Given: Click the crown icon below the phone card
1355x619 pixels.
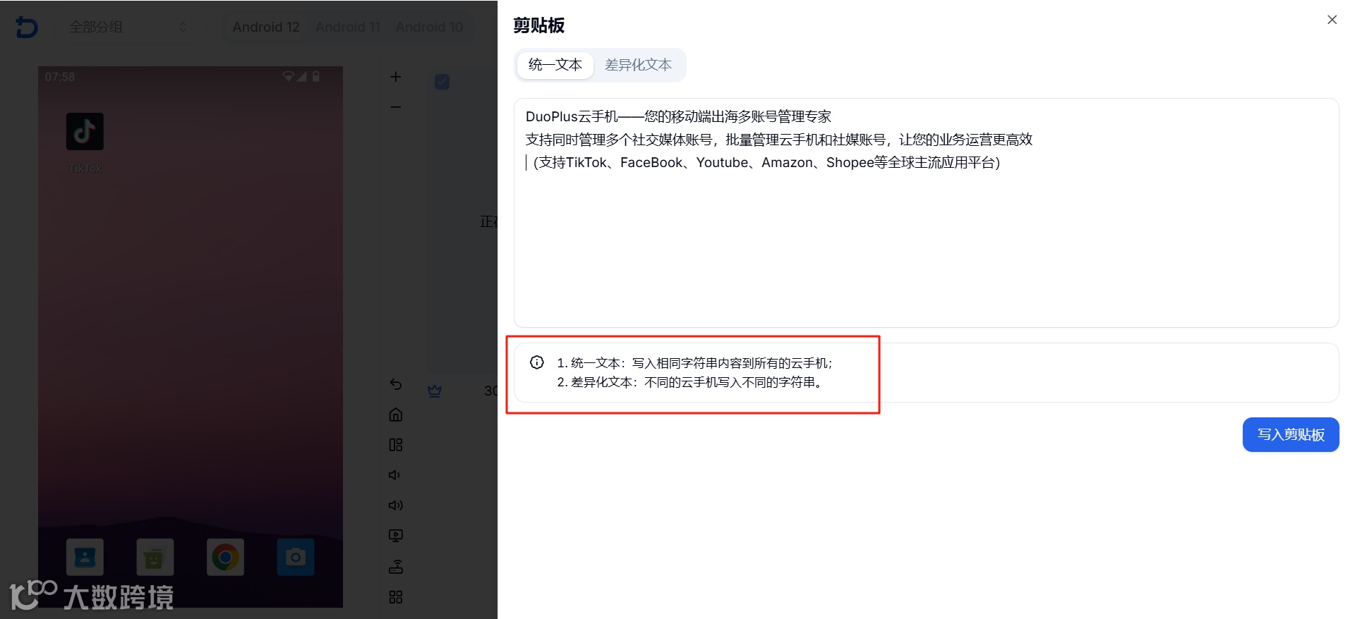Looking at the screenshot, I should tap(435, 391).
